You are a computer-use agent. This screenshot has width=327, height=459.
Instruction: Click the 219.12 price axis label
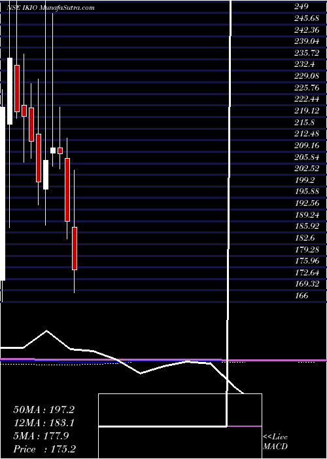307,111
